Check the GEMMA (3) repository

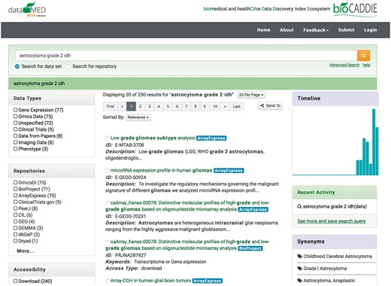[15, 228]
